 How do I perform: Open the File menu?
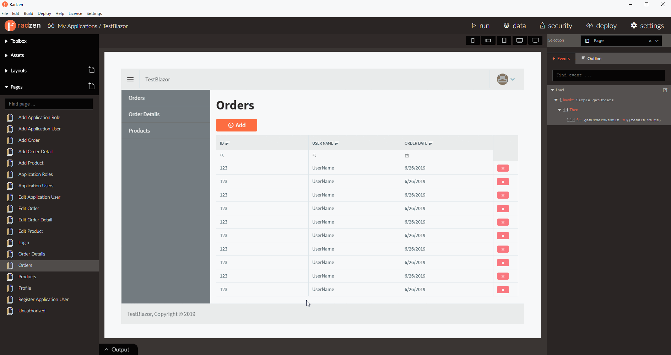[x=5, y=14]
